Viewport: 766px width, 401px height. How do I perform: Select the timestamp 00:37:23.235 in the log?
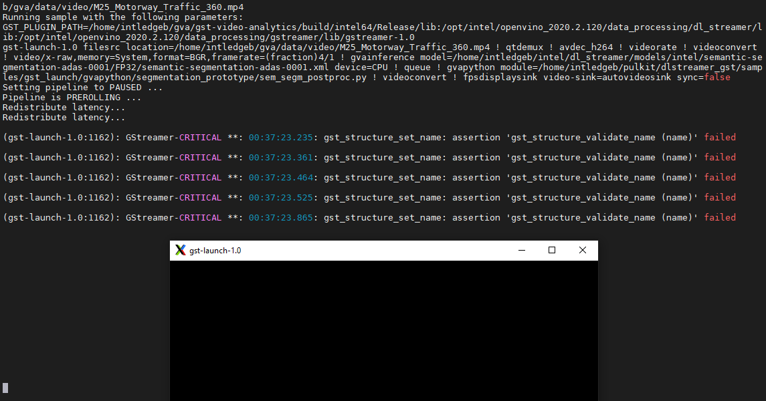tap(281, 137)
